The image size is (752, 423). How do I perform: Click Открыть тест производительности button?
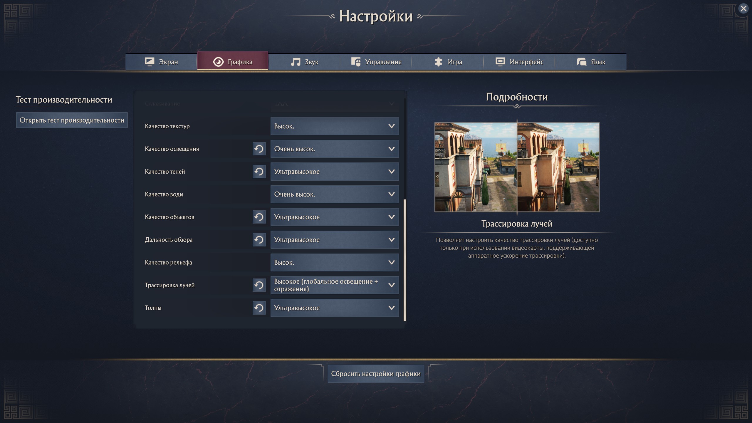coord(72,120)
